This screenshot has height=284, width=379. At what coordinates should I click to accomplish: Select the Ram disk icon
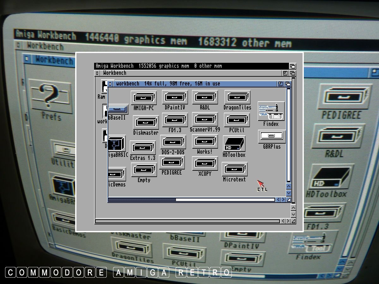pyautogui.click(x=104, y=87)
